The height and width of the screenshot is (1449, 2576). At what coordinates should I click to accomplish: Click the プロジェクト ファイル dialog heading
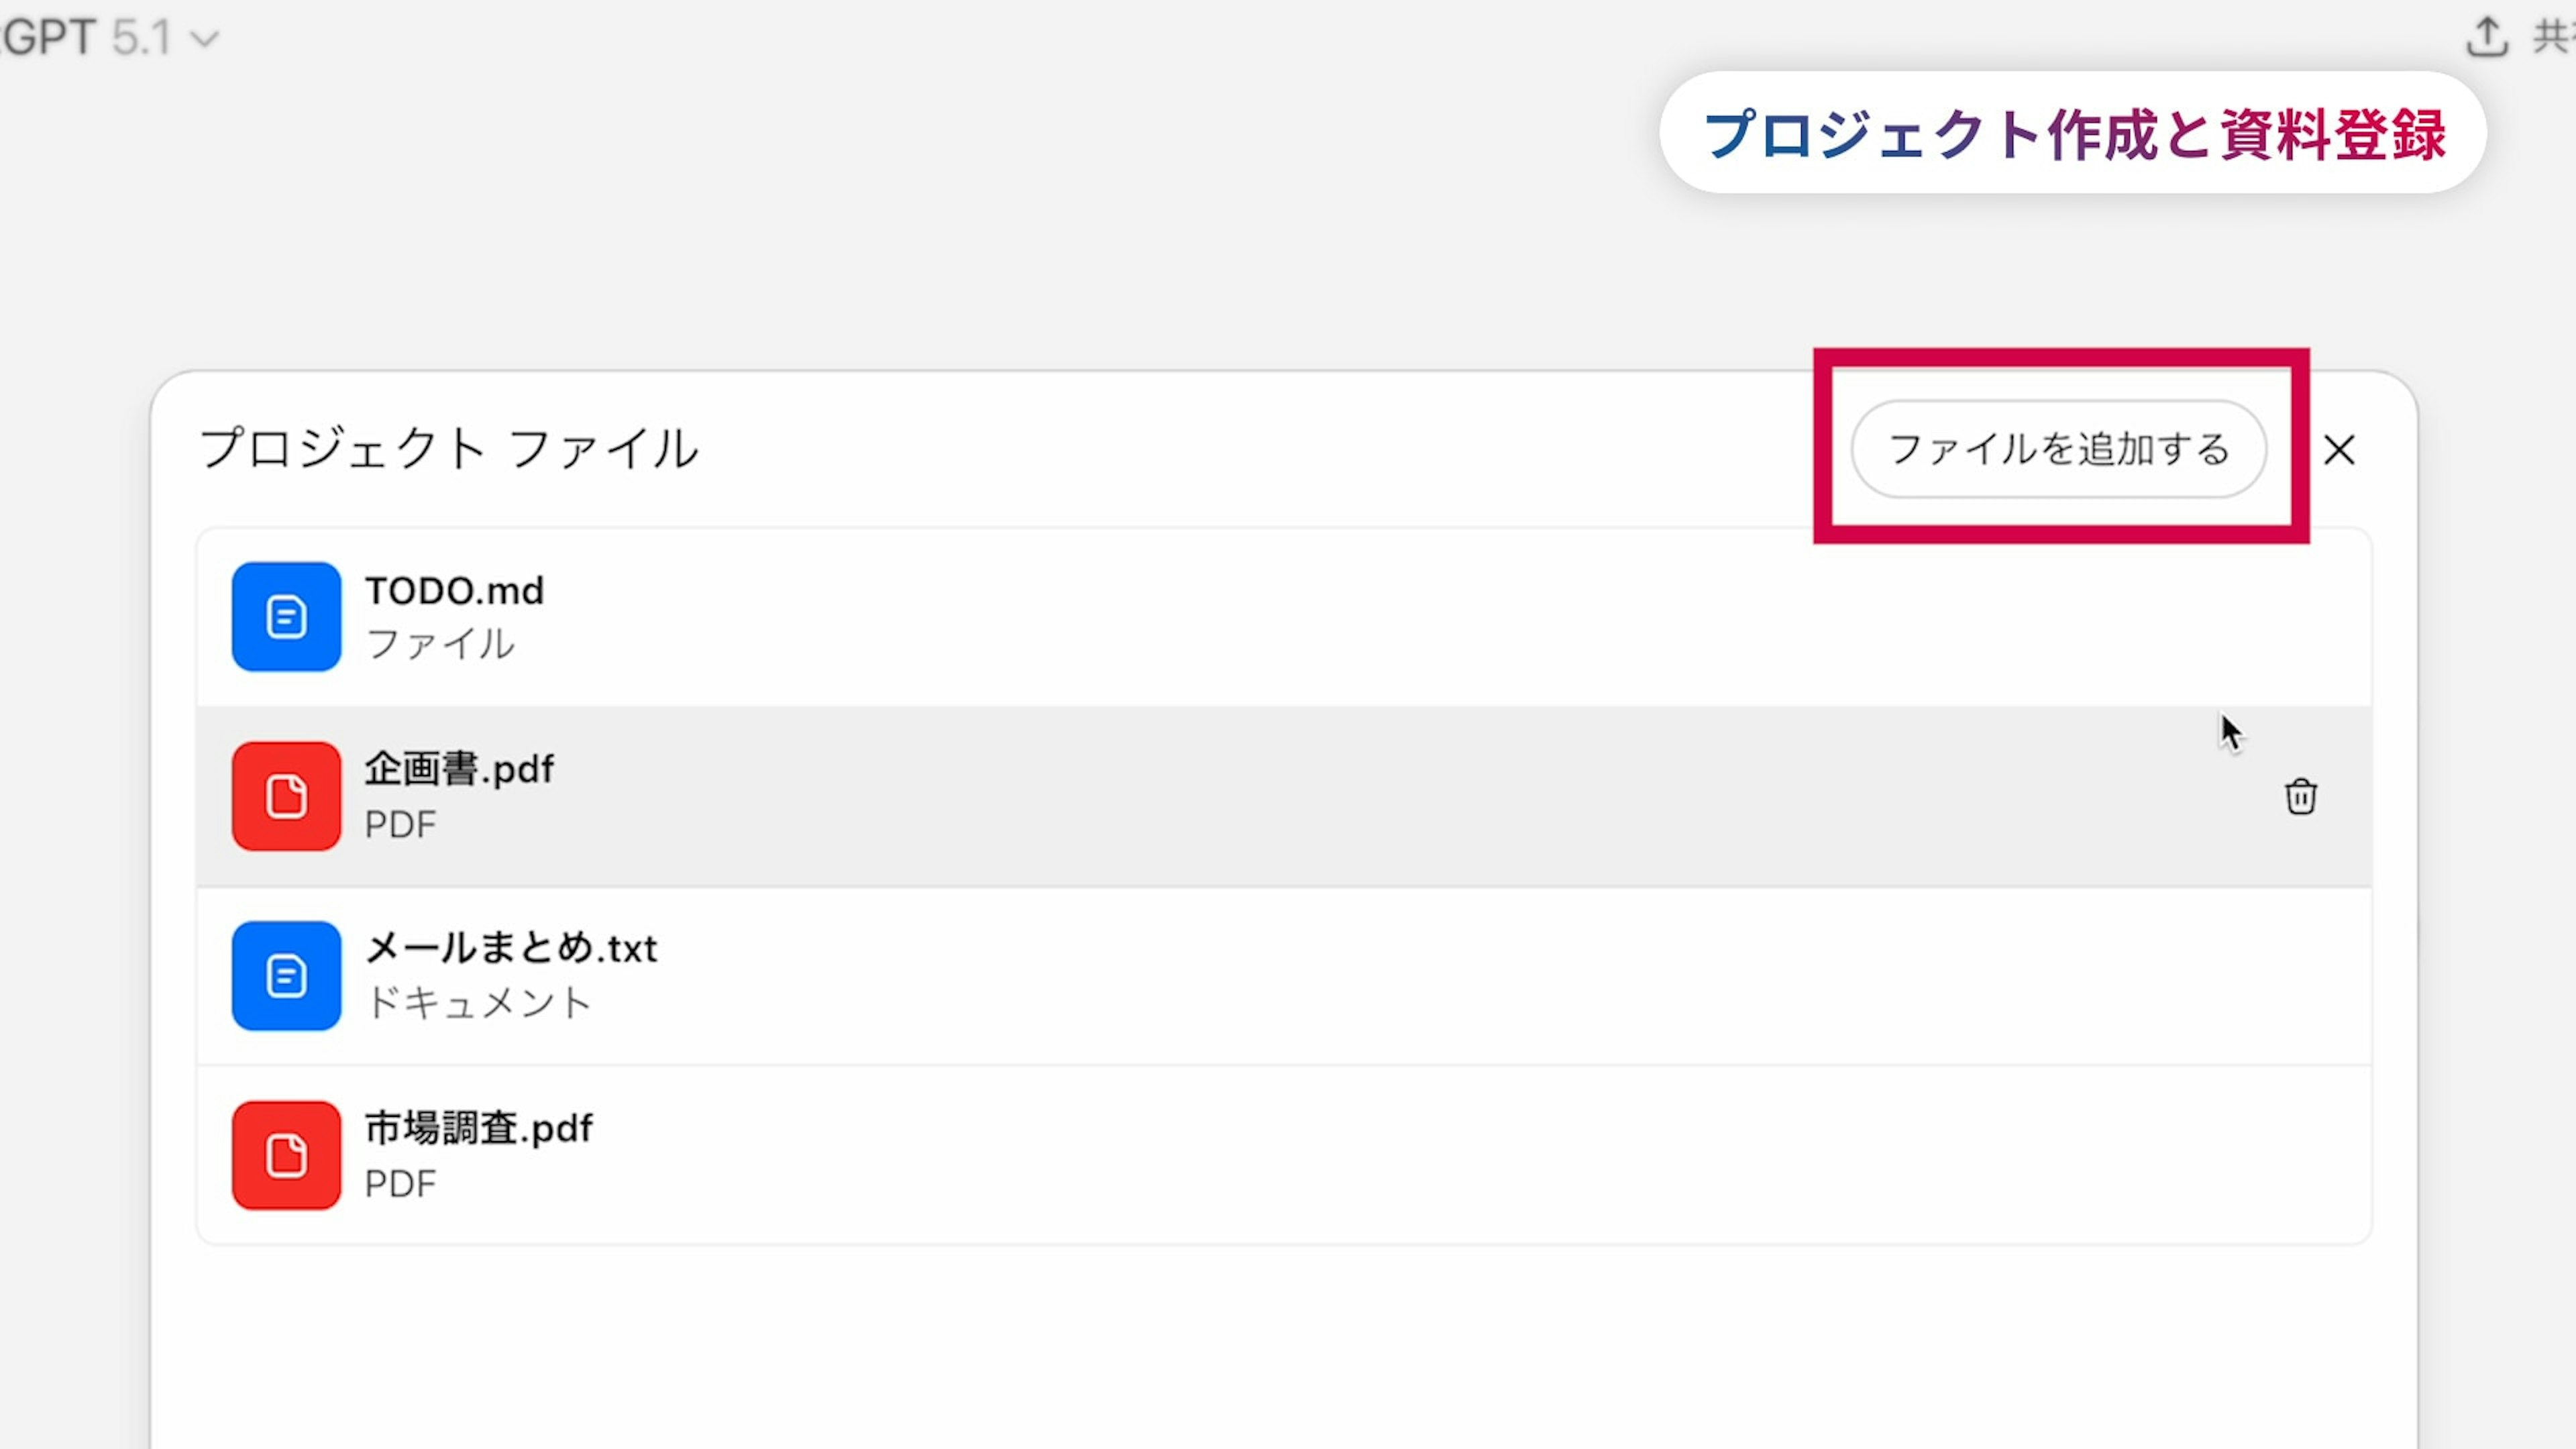448,448
